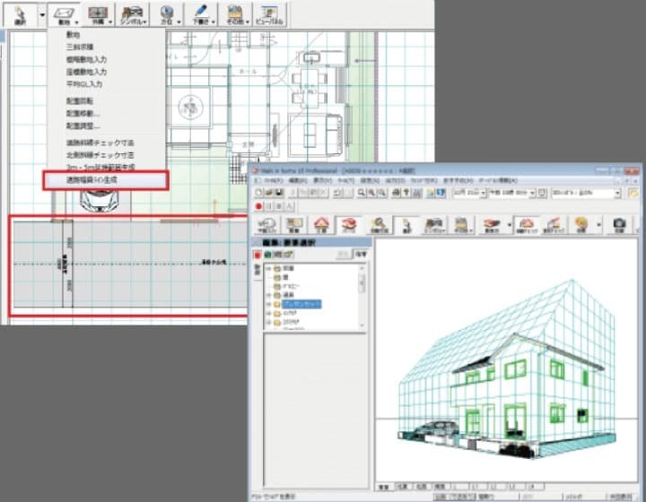Click the シンボル symbol tool icon
Screen dimensions: 646x502
(131, 13)
